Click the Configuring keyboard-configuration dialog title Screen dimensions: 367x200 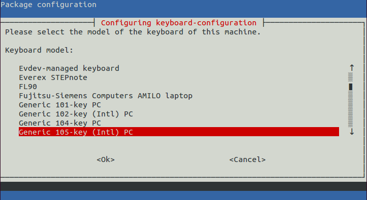click(179, 23)
